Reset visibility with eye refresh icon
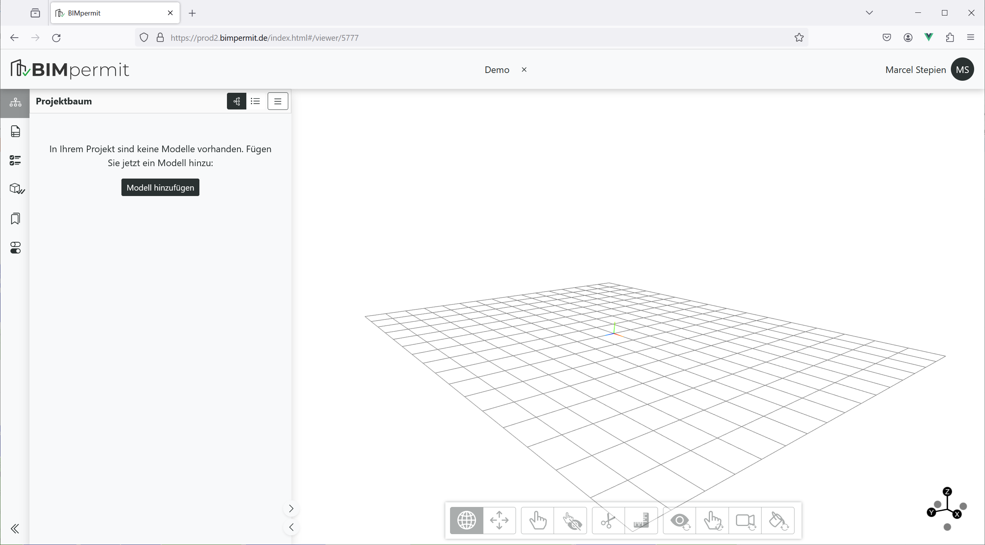The width and height of the screenshot is (985, 545). 679,521
